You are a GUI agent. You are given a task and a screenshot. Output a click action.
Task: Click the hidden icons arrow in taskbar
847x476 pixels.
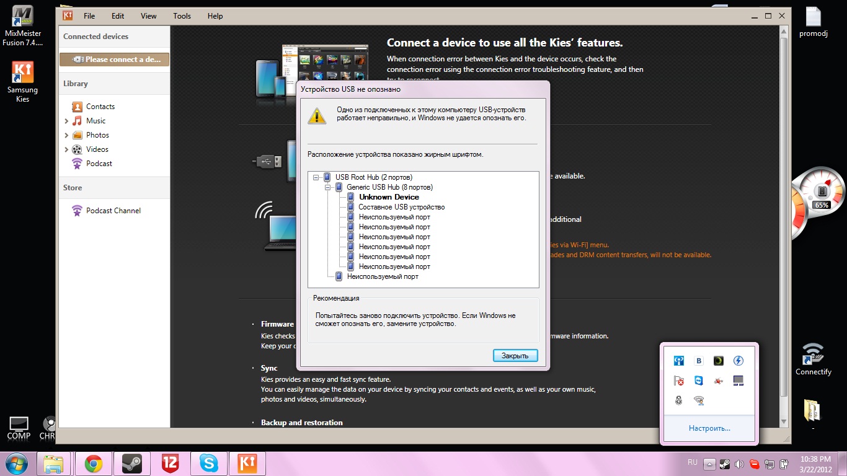(x=709, y=464)
